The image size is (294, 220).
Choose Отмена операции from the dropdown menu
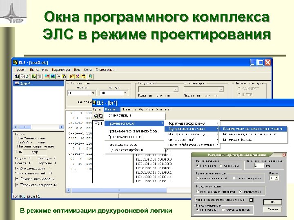tap(134, 115)
